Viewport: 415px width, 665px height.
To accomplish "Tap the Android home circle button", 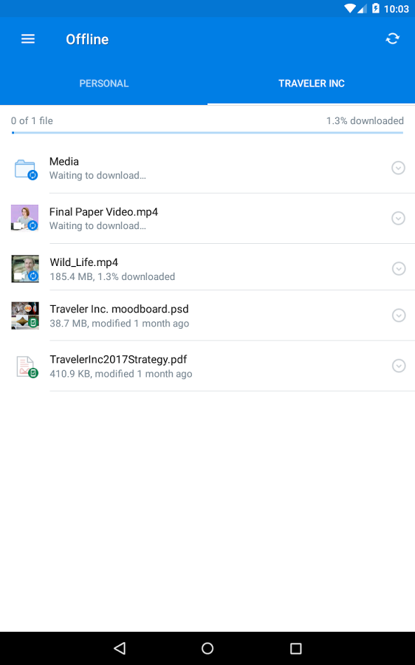I will (207, 648).
